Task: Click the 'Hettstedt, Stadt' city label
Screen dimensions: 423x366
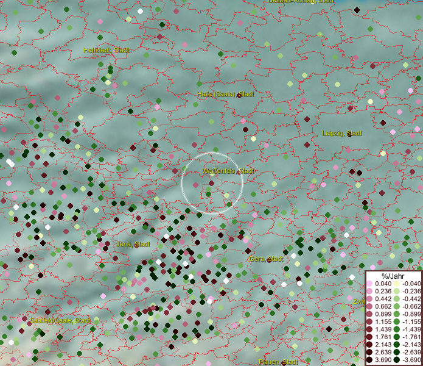Action: [107, 50]
